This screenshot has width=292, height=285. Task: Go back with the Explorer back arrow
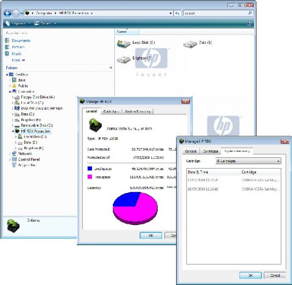coord(8,13)
